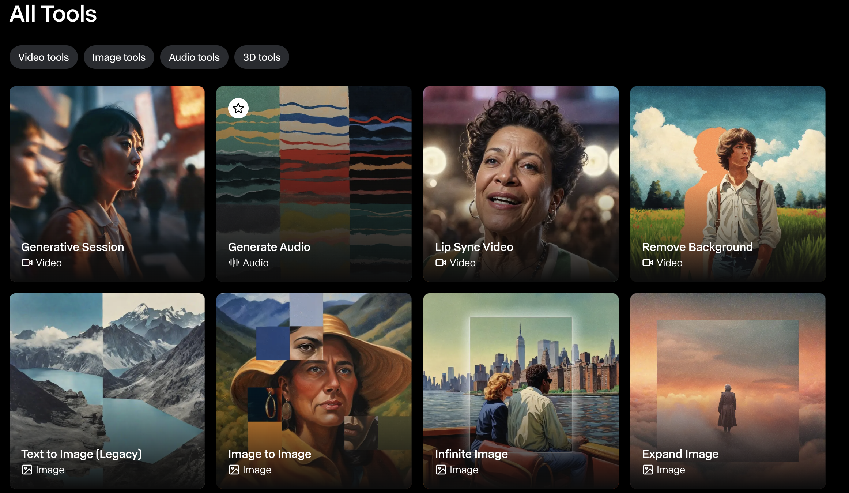Star the Generate Audio tool as favorite
The height and width of the screenshot is (493, 849).
click(238, 108)
